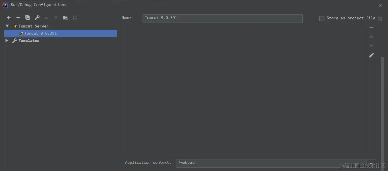This screenshot has height=171, width=388.
Task: Create a new configuration folder
Action: point(65,18)
